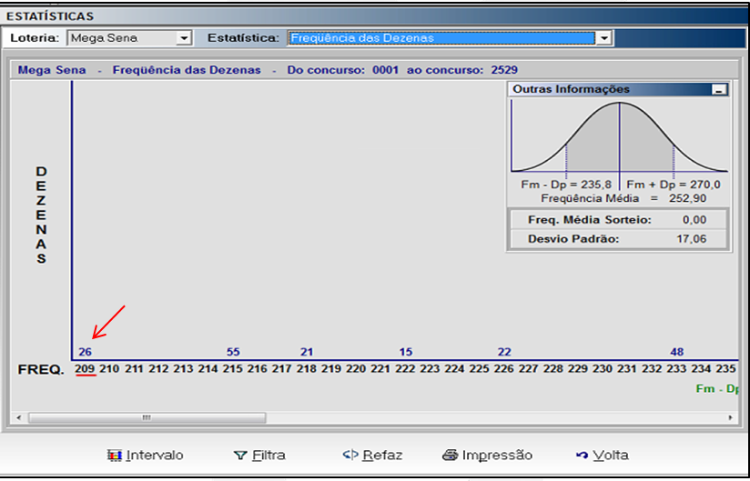750x481 pixels.
Task: Click the Filtra funnel icon
Action: 240,456
